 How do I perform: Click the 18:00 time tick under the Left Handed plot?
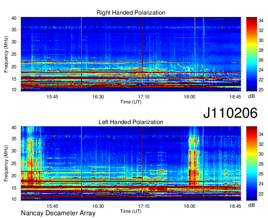coord(190,206)
